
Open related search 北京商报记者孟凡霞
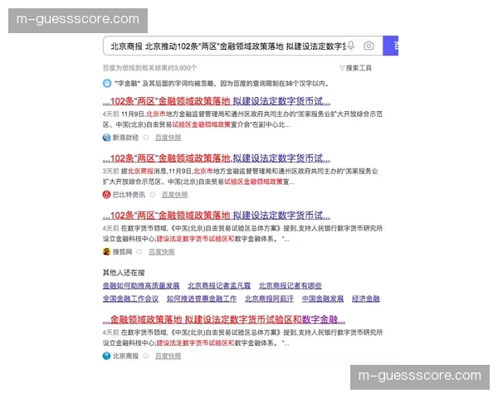[x=219, y=285]
